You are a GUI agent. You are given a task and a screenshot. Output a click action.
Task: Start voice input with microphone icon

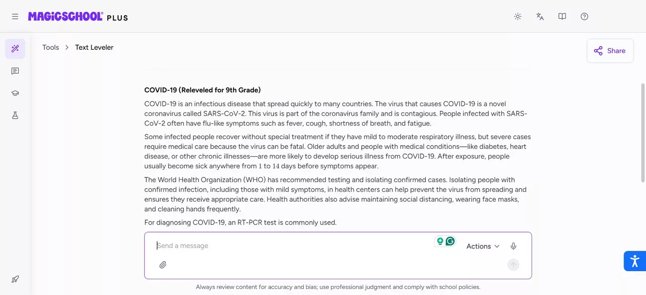pyautogui.click(x=513, y=246)
